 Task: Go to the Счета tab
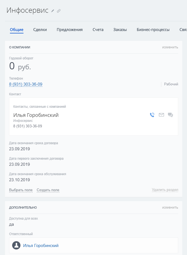point(98,30)
